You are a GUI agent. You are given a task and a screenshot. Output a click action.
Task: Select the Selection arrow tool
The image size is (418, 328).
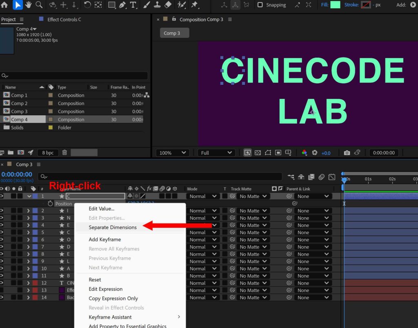point(18,5)
